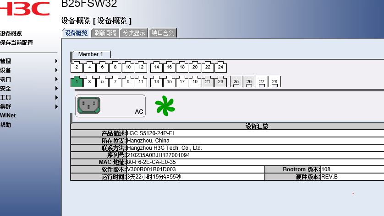Click port 13 icon
This screenshot has height=216, width=384.
pos(157,82)
